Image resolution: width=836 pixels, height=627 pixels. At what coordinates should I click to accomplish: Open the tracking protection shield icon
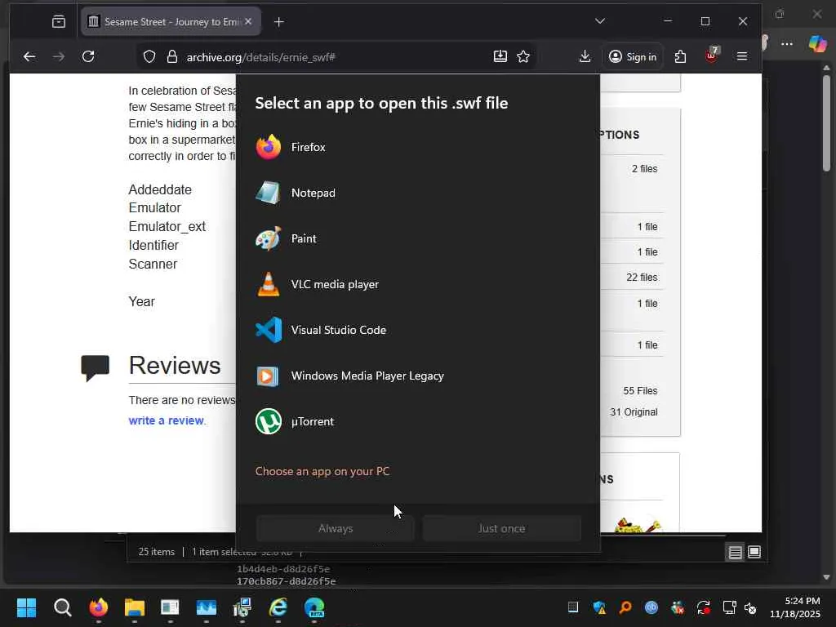[149, 56]
